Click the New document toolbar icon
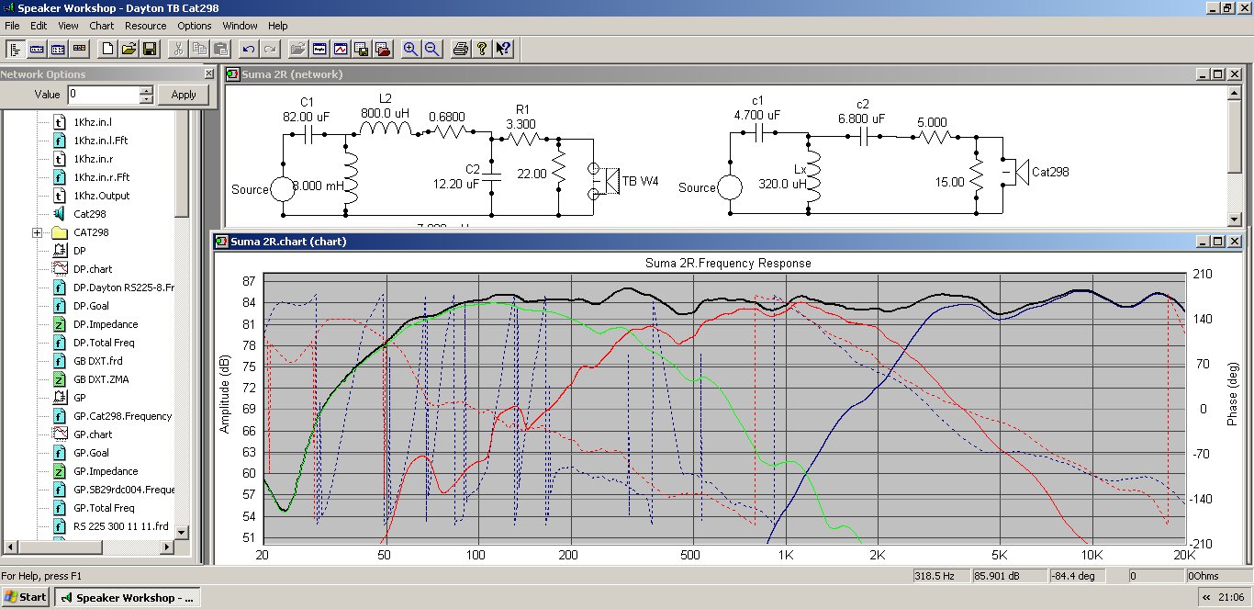1254x609 pixels. click(108, 49)
